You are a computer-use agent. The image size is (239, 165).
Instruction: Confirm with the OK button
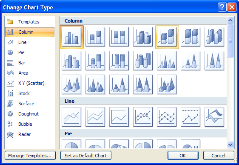[183, 156]
